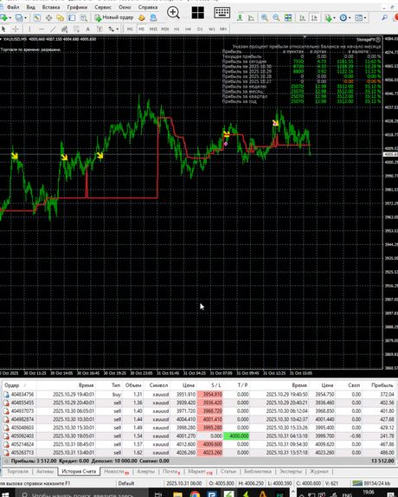
Task: Click the magnifier plus overlay icon
Action: click(x=173, y=13)
